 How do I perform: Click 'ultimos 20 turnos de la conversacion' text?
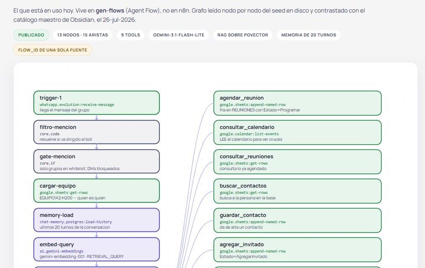point(75,227)
